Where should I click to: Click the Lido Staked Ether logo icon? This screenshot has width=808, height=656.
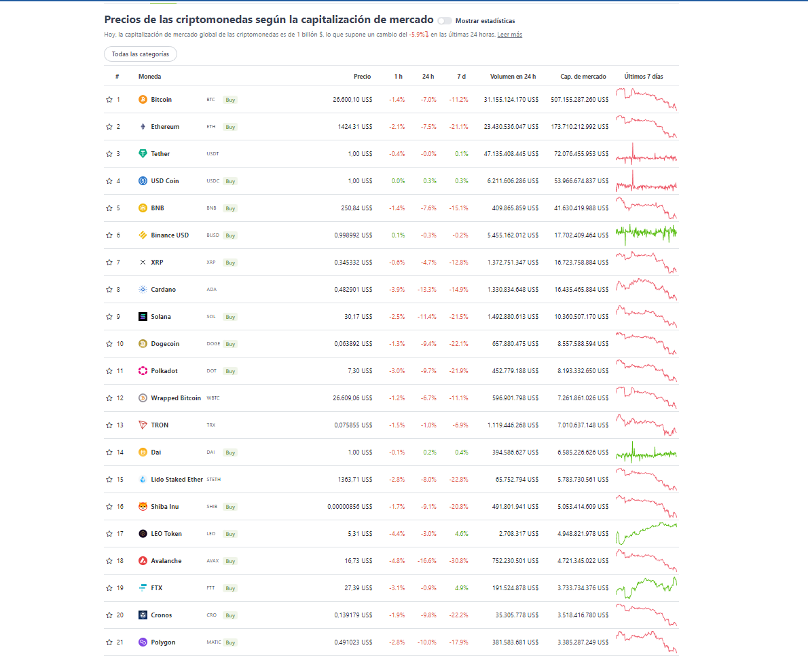[x=143, y=480]
